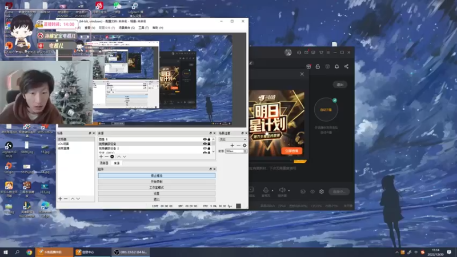Toggle the auto-start circle button in streaming app
Viewport: 457px width, 257px height.
pos(326,110)
